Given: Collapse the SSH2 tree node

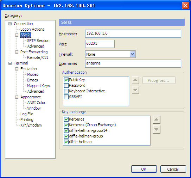Looking at the screenshot, I should 17,35.
